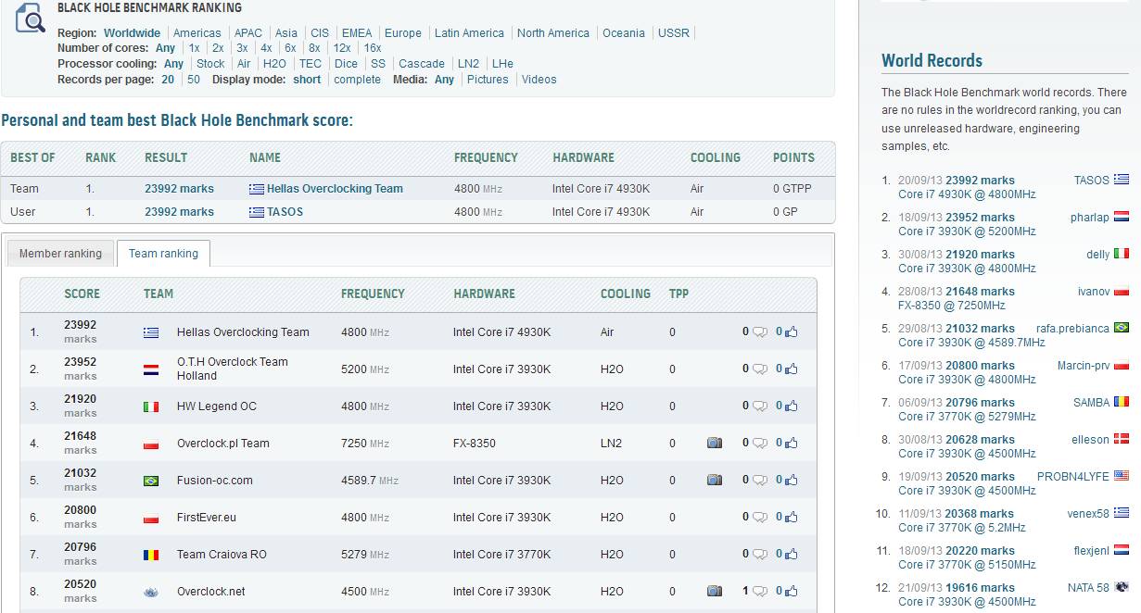Filter region by Latin America

click(470, 33)
